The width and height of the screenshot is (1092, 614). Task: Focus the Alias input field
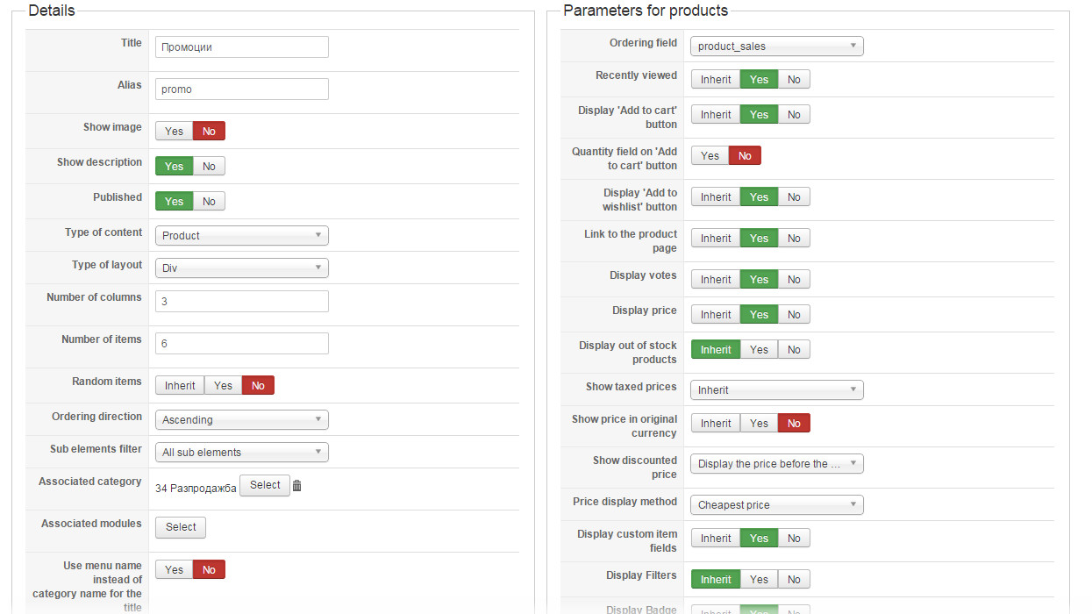click(241, 89)
